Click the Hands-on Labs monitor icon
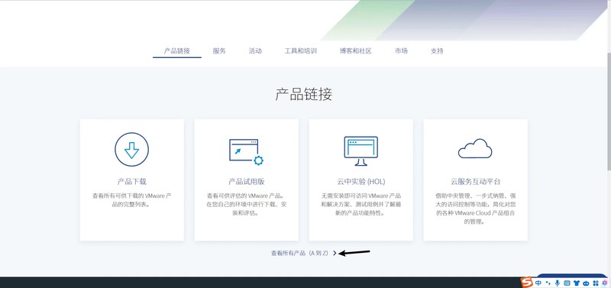Screen dimensions: 611x288 click(x=360, y=150)
